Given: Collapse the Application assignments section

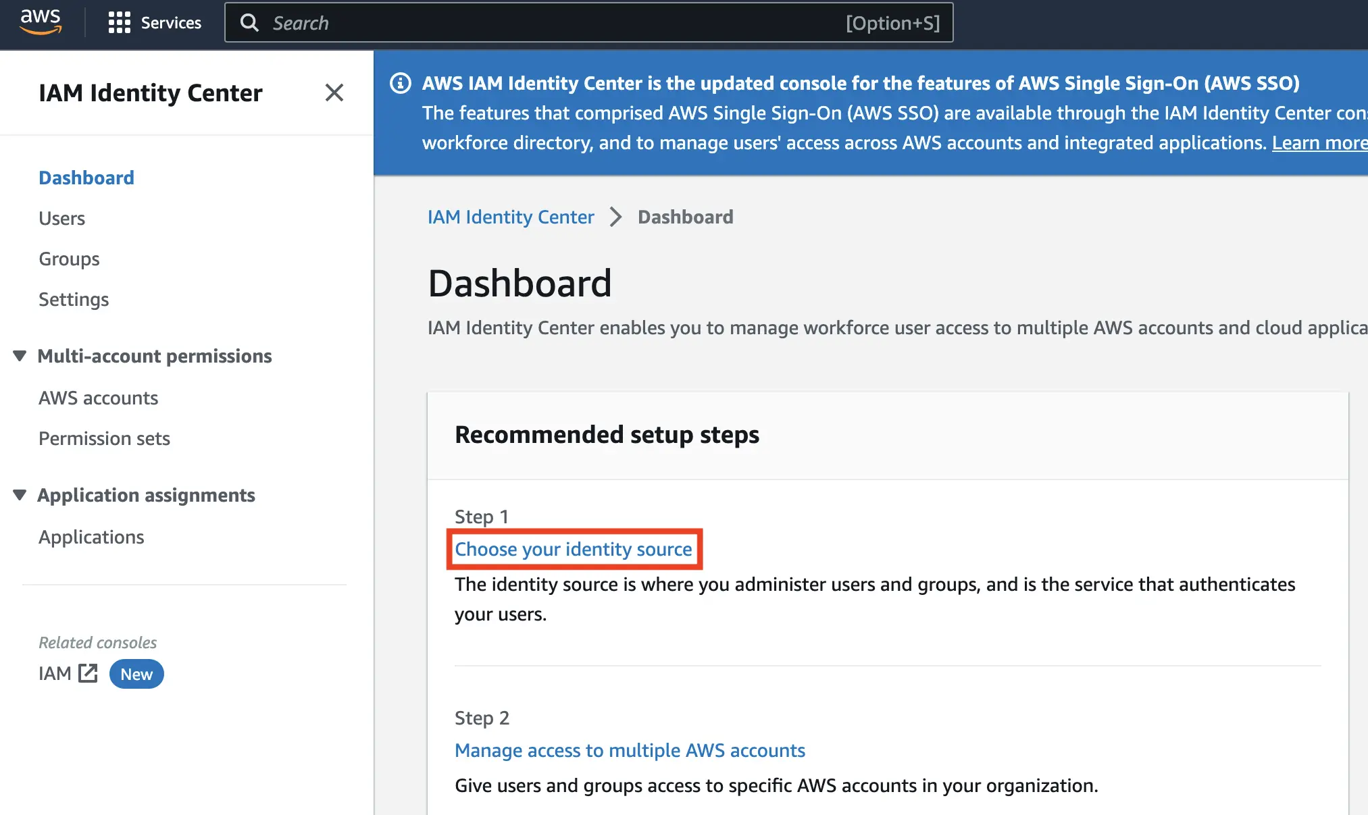Looking at the screenshot, I should pyautogui.click(x=20, y=495).
